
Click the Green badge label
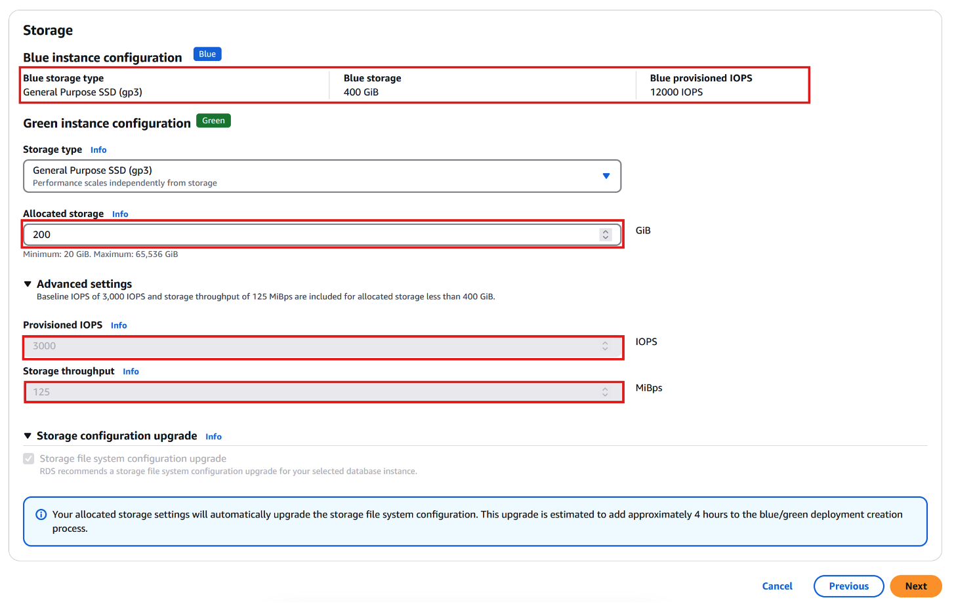[213, 121]
